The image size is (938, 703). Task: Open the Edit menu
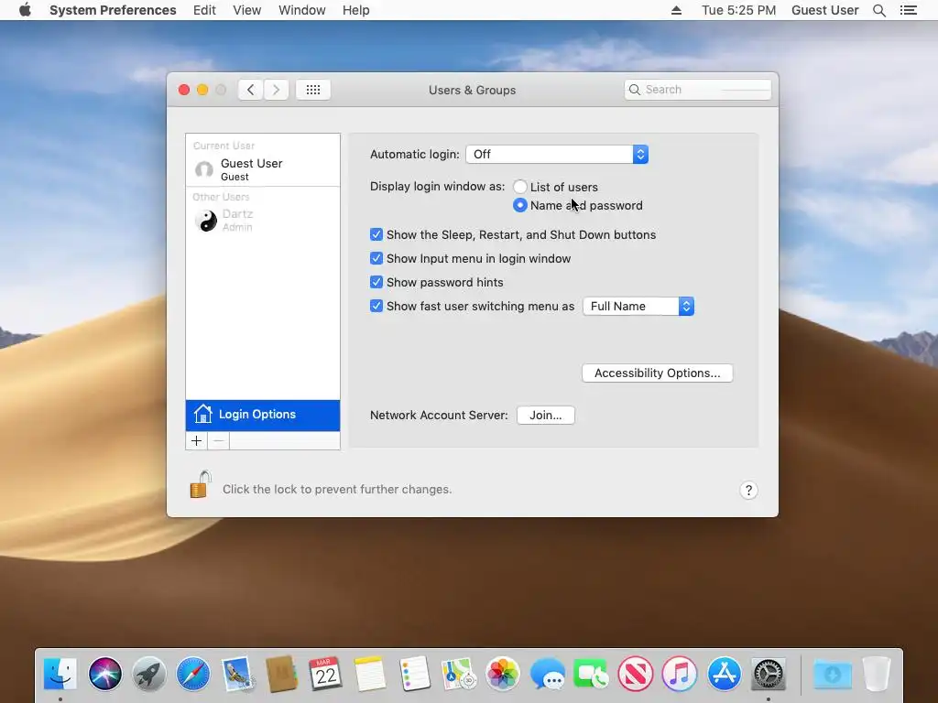tap(204, 10)
